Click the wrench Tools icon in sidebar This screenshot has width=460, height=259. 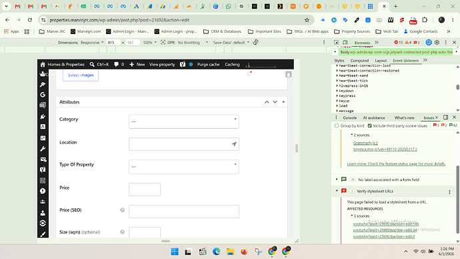[x=43, y=149]
